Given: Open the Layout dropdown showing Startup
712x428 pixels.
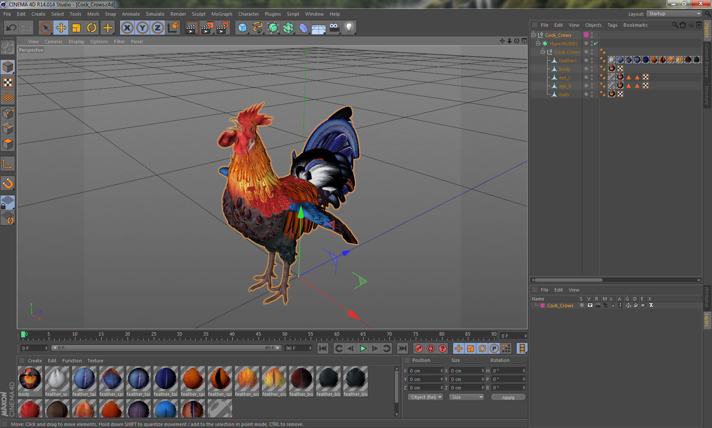Looking at the screenshot, I should (x=674, y=14).
